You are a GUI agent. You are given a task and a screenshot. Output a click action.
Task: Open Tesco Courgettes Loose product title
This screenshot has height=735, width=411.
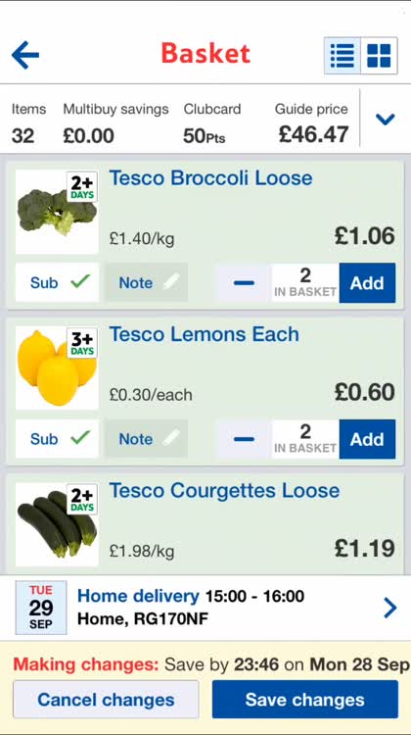[x=225, y=491]
